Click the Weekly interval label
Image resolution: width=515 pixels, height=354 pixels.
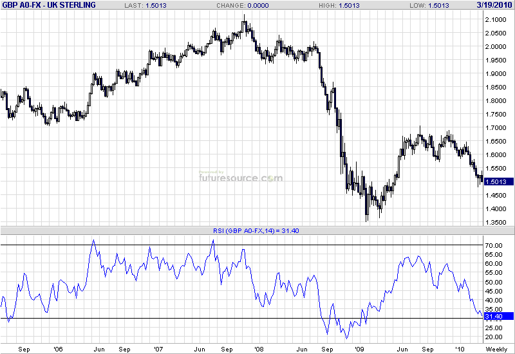pos(496,349)
